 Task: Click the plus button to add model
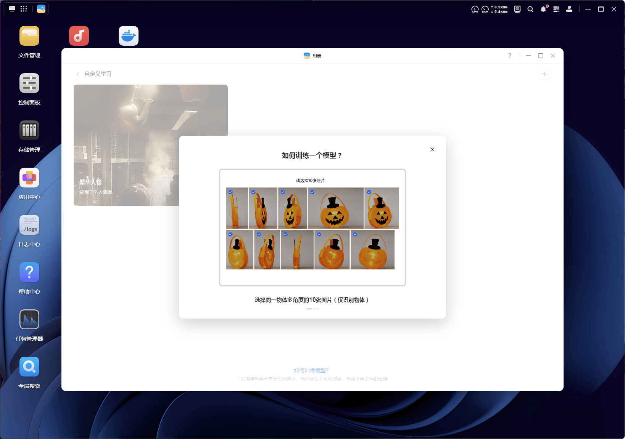point(544,74)
